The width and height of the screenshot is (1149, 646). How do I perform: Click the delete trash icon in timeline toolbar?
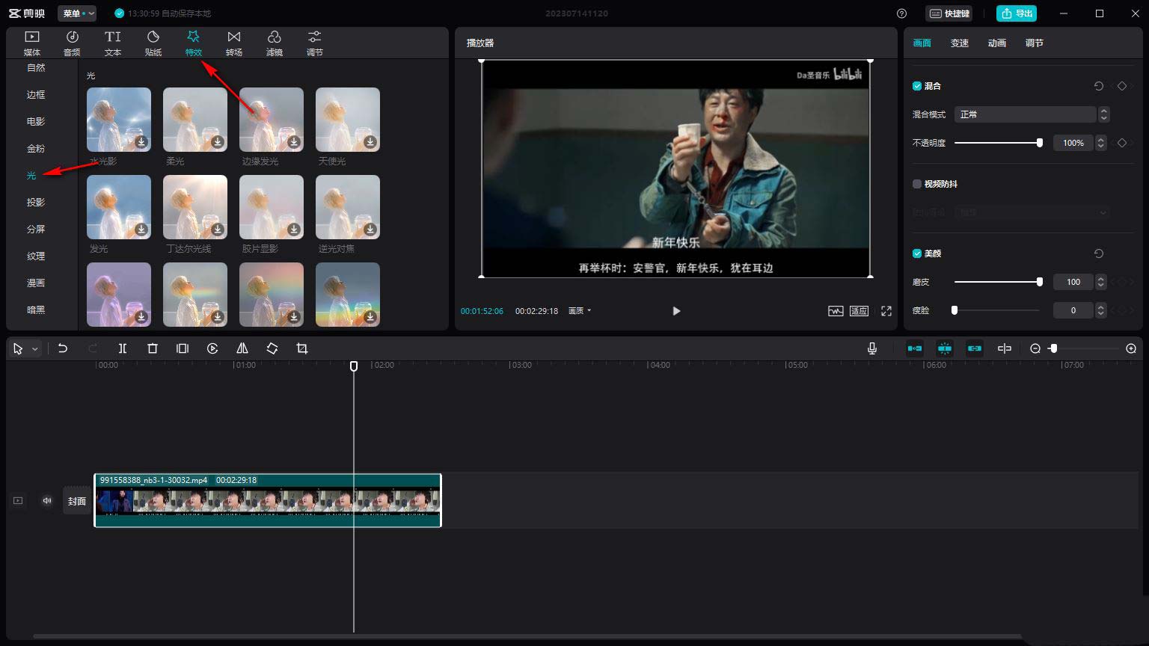153,348
